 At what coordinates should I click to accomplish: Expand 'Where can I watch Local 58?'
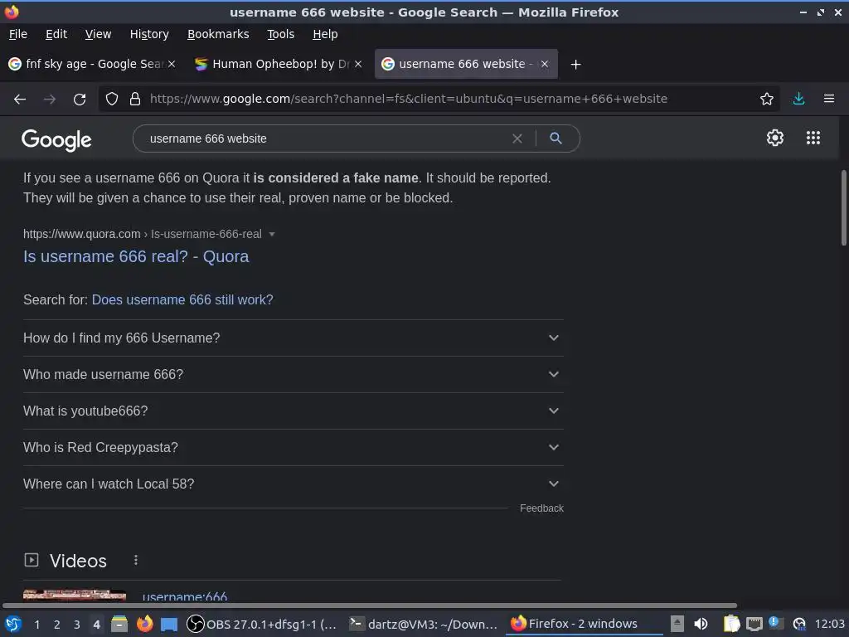coord(293,484)
